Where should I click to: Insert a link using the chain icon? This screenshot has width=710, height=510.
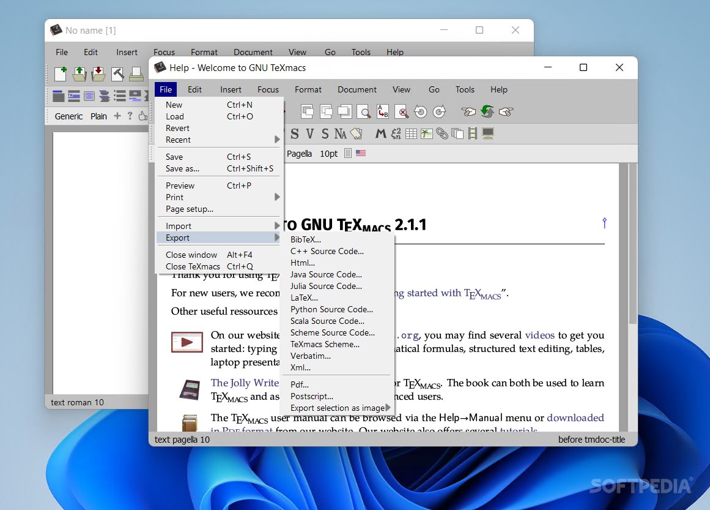442,133
